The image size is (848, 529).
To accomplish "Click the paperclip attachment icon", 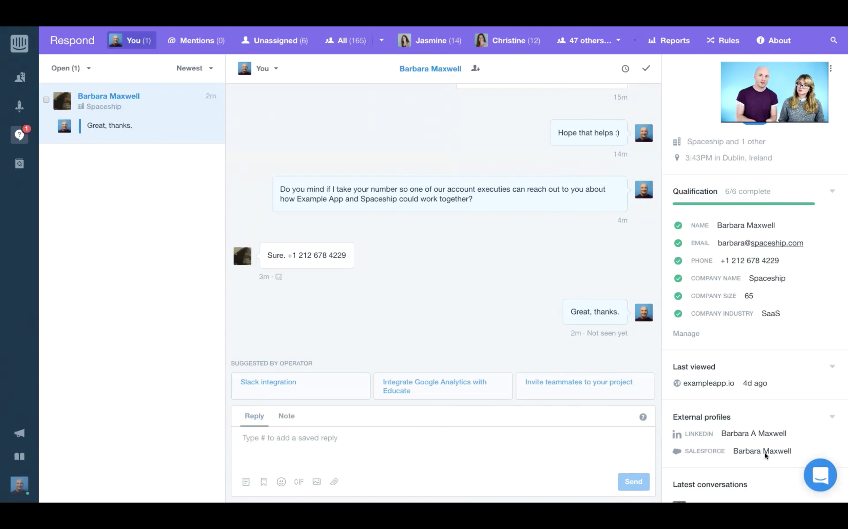I will (x=334, y=482).
